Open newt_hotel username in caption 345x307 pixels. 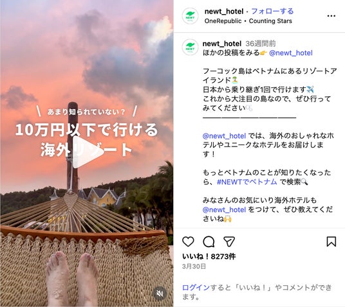click(222, 44)
